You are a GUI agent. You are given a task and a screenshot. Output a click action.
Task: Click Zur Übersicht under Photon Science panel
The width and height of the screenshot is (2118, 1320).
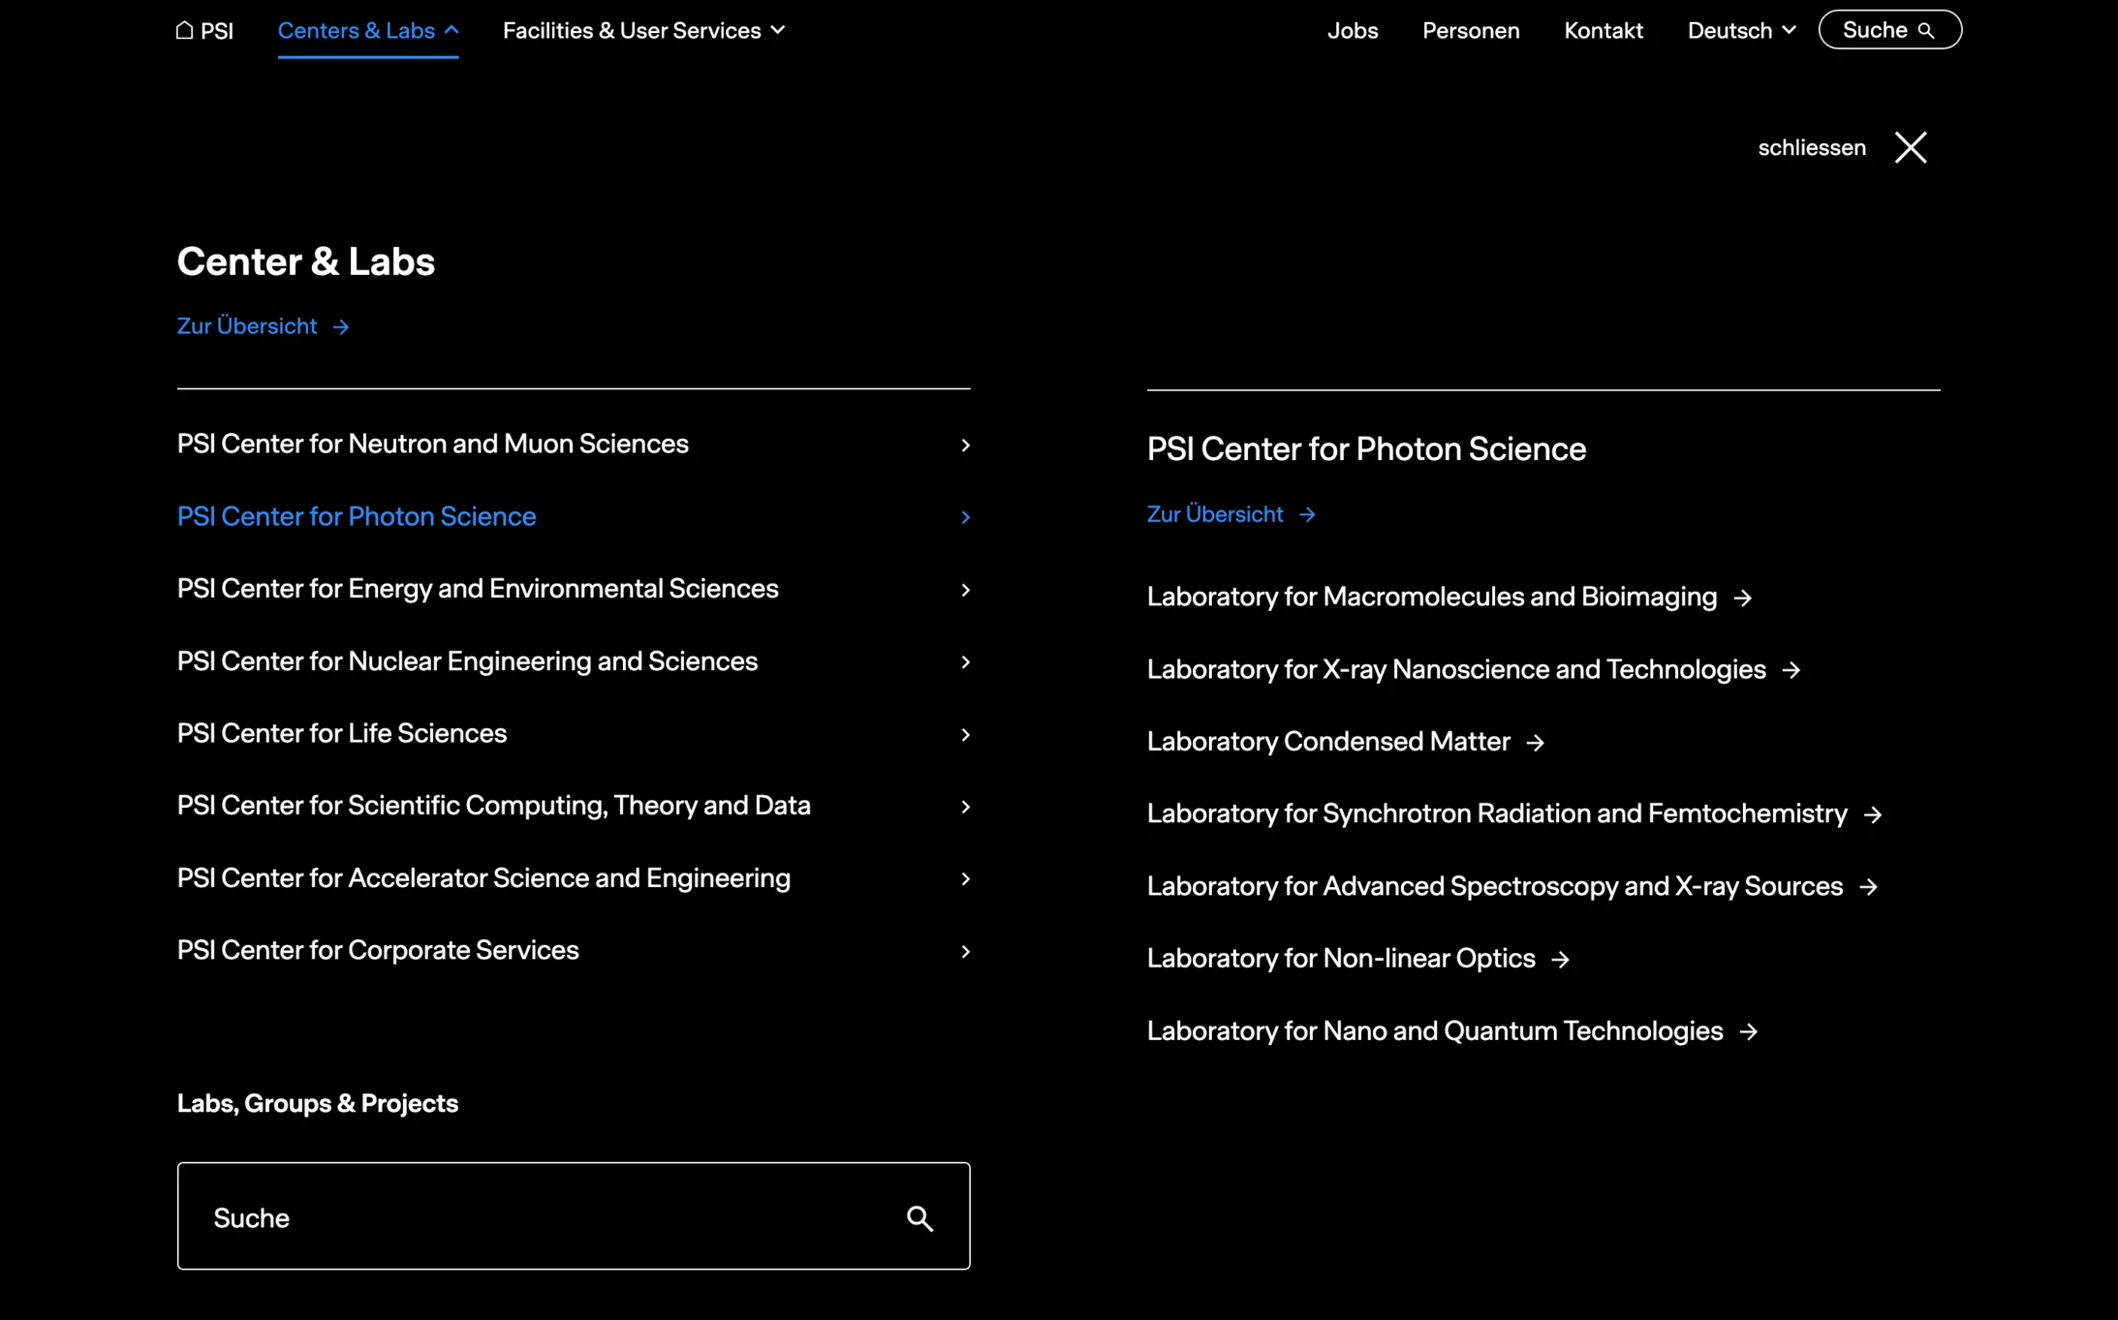tap(1230, 513)
